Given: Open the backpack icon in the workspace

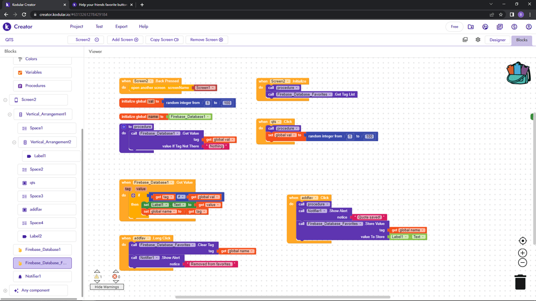Looking at the screenshot, I should tap(518, 73).
